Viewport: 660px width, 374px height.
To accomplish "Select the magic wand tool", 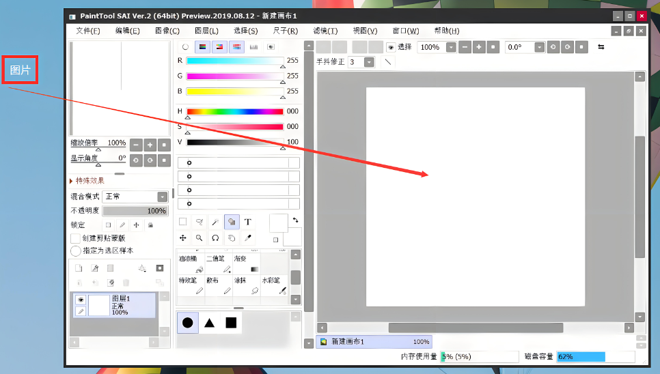I will (215, 222).
